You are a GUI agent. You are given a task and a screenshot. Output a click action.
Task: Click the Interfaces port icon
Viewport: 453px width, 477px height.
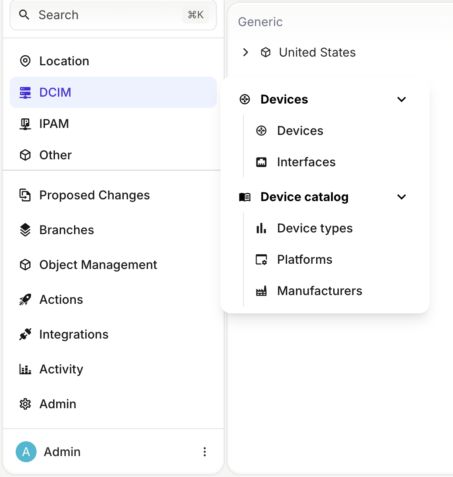click(261, 162)
